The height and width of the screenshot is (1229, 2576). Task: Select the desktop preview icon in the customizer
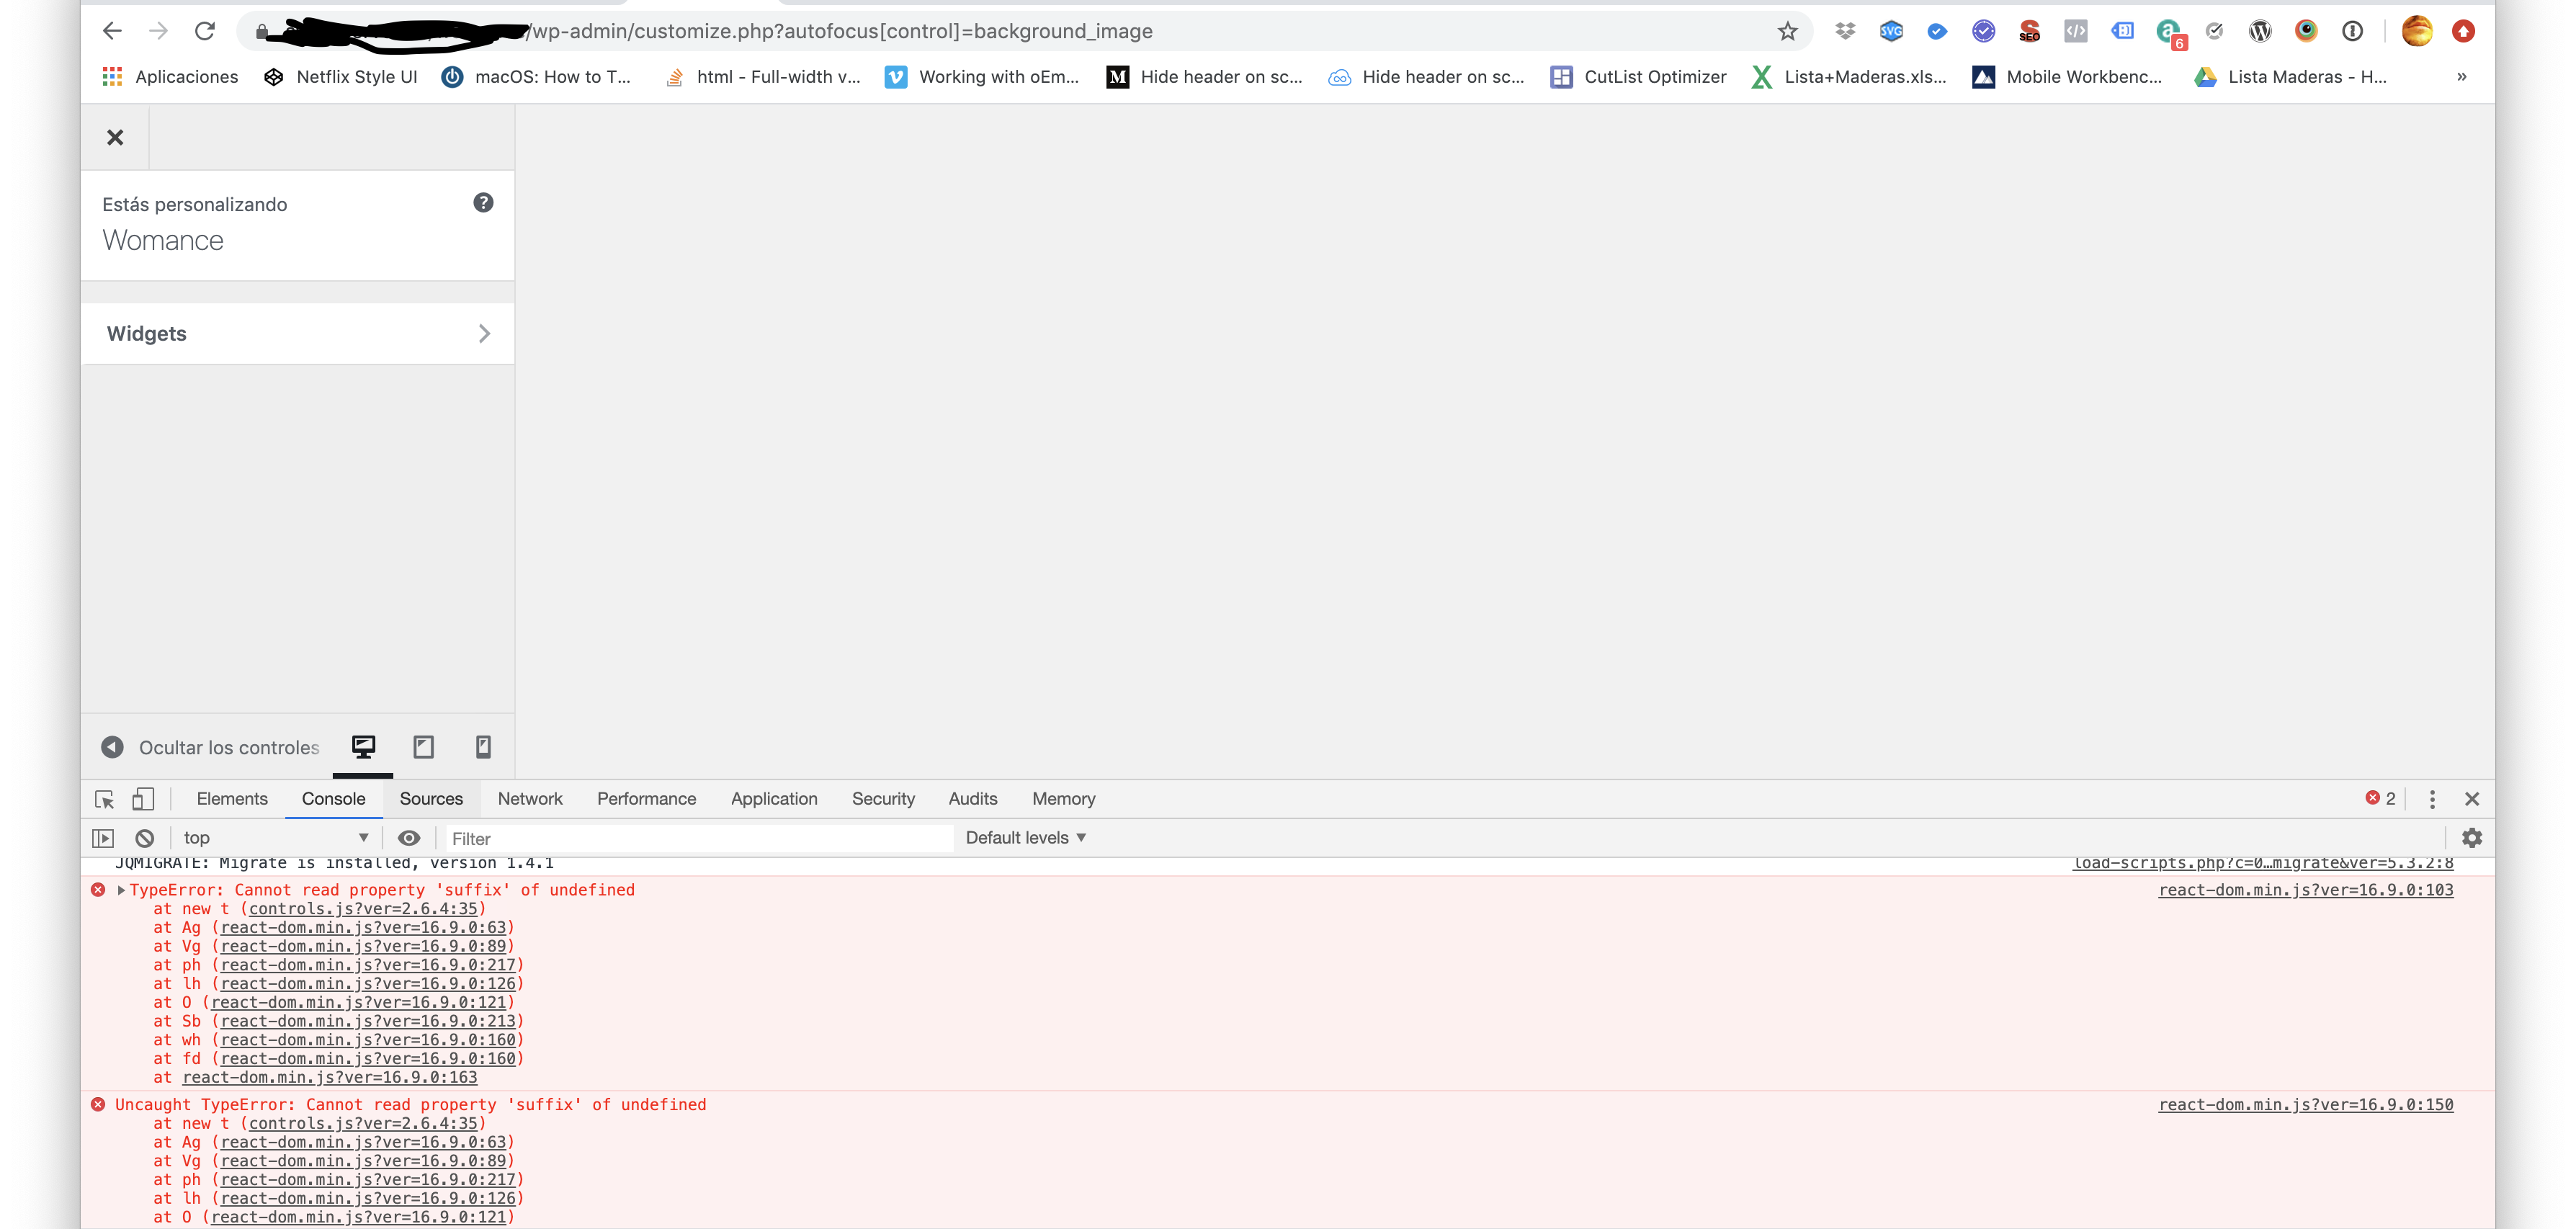click(x=362, y=747)
